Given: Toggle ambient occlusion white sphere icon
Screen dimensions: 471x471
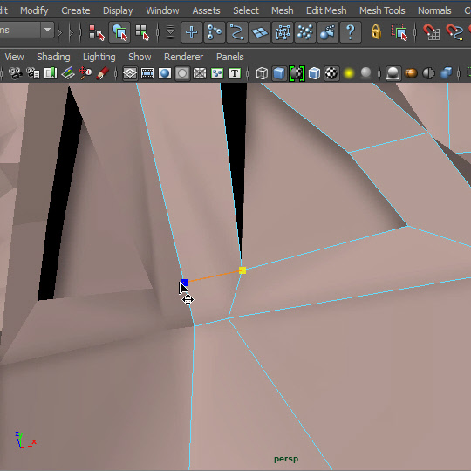Looking at the screenshot, I should point(392,73).
